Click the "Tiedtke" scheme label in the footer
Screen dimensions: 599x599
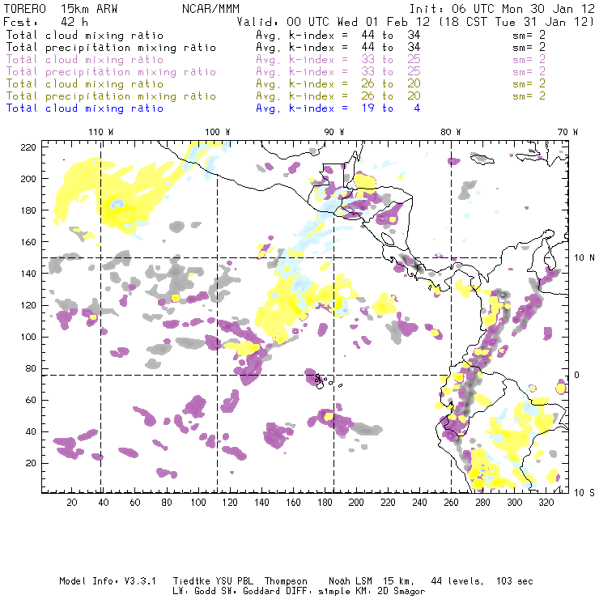pos(192,581)
